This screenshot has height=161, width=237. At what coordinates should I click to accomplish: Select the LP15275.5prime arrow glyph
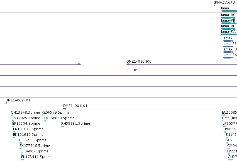coord(21,143)
